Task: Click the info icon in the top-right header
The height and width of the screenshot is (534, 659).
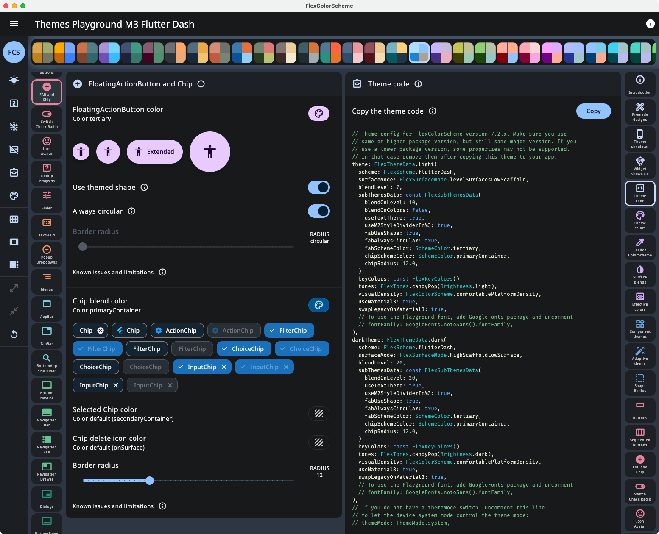Action: pos(650,24)
